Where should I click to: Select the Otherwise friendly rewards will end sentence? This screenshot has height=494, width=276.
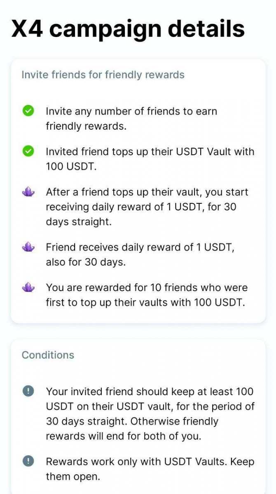click(x=132, y=429)
